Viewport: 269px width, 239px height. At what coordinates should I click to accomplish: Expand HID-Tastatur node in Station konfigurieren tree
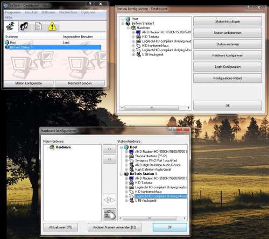pos(133,37)
